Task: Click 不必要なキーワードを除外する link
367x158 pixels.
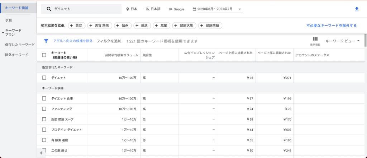Action: (x=331, y=26)
